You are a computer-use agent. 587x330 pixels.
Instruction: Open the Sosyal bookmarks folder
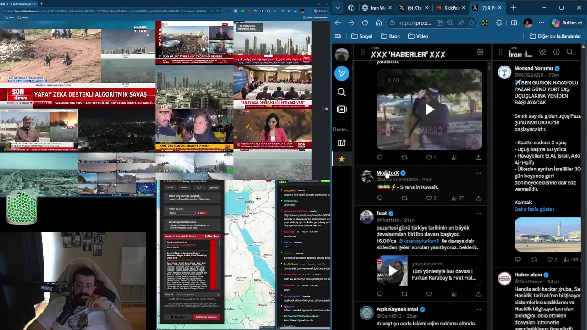click(361, 36)
